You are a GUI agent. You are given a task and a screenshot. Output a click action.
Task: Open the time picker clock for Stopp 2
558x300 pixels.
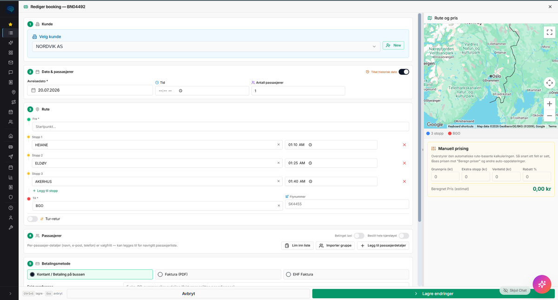310,163
